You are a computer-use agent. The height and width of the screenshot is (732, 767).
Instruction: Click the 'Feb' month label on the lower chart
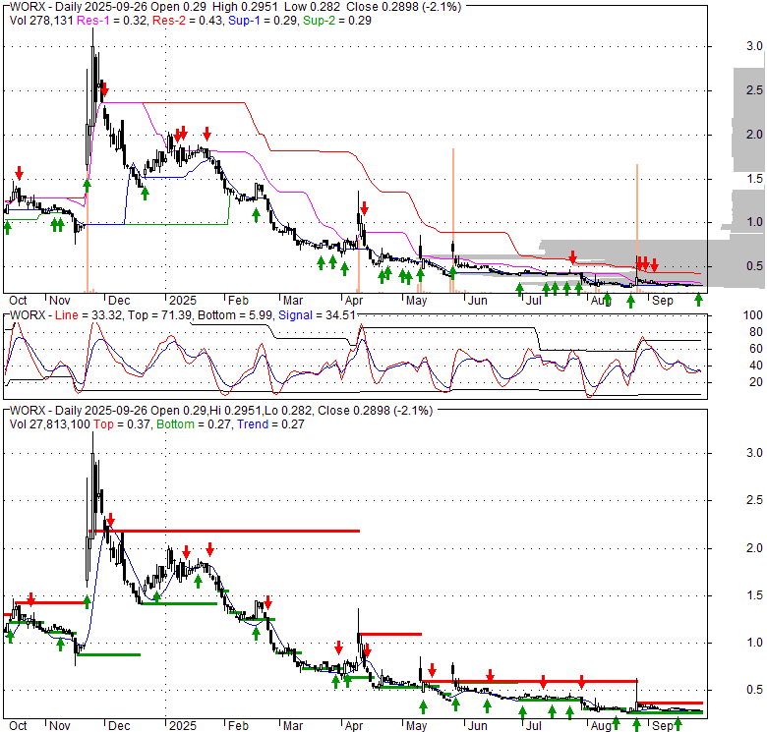click(238, 726)
